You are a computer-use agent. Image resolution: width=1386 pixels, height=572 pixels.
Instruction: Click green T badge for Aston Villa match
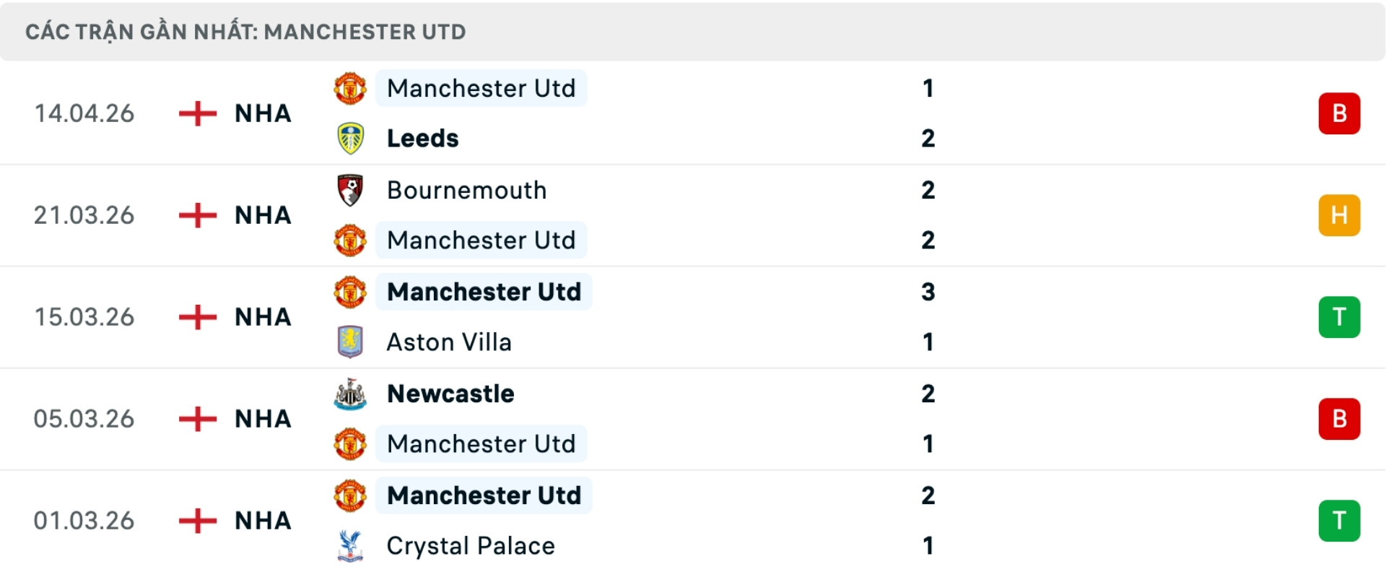coord(1339,317)
